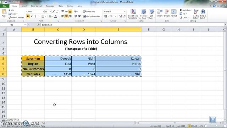Open the Clear dropdown
Image resolution: width=227 pixels, height=128 pixels.
coord(184,17)
